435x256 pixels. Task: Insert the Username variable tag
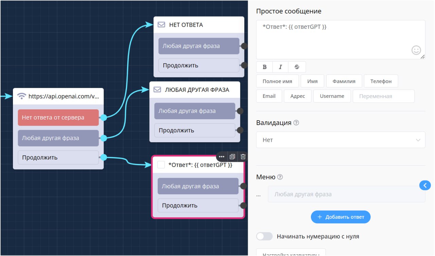pos(332,96)
